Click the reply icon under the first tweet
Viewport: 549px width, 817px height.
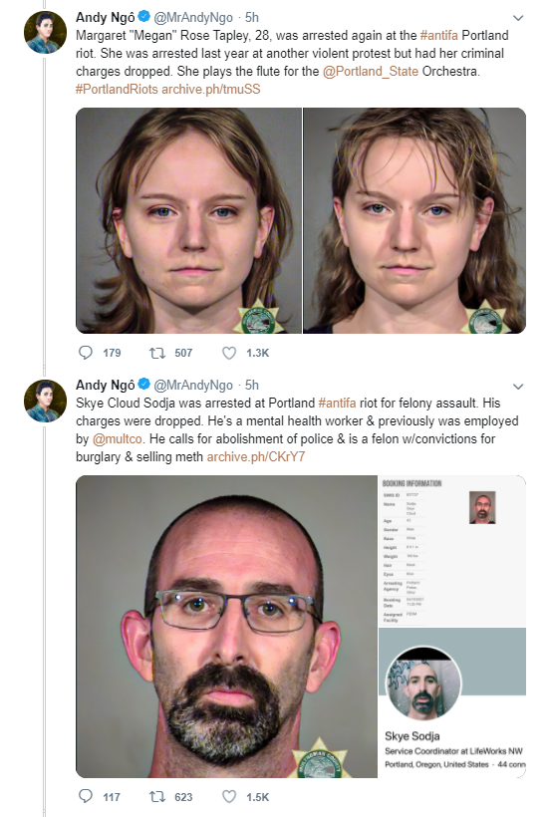click(x=85, y=353)
